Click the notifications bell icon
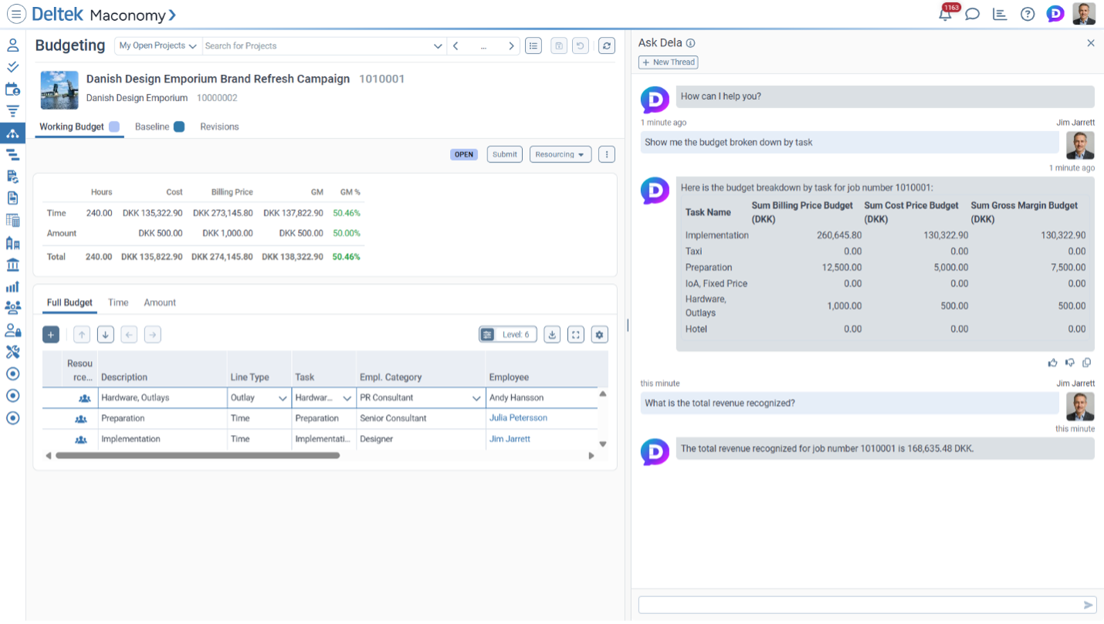The height and width of the screenshot is (624, 1104). [946, 14]
